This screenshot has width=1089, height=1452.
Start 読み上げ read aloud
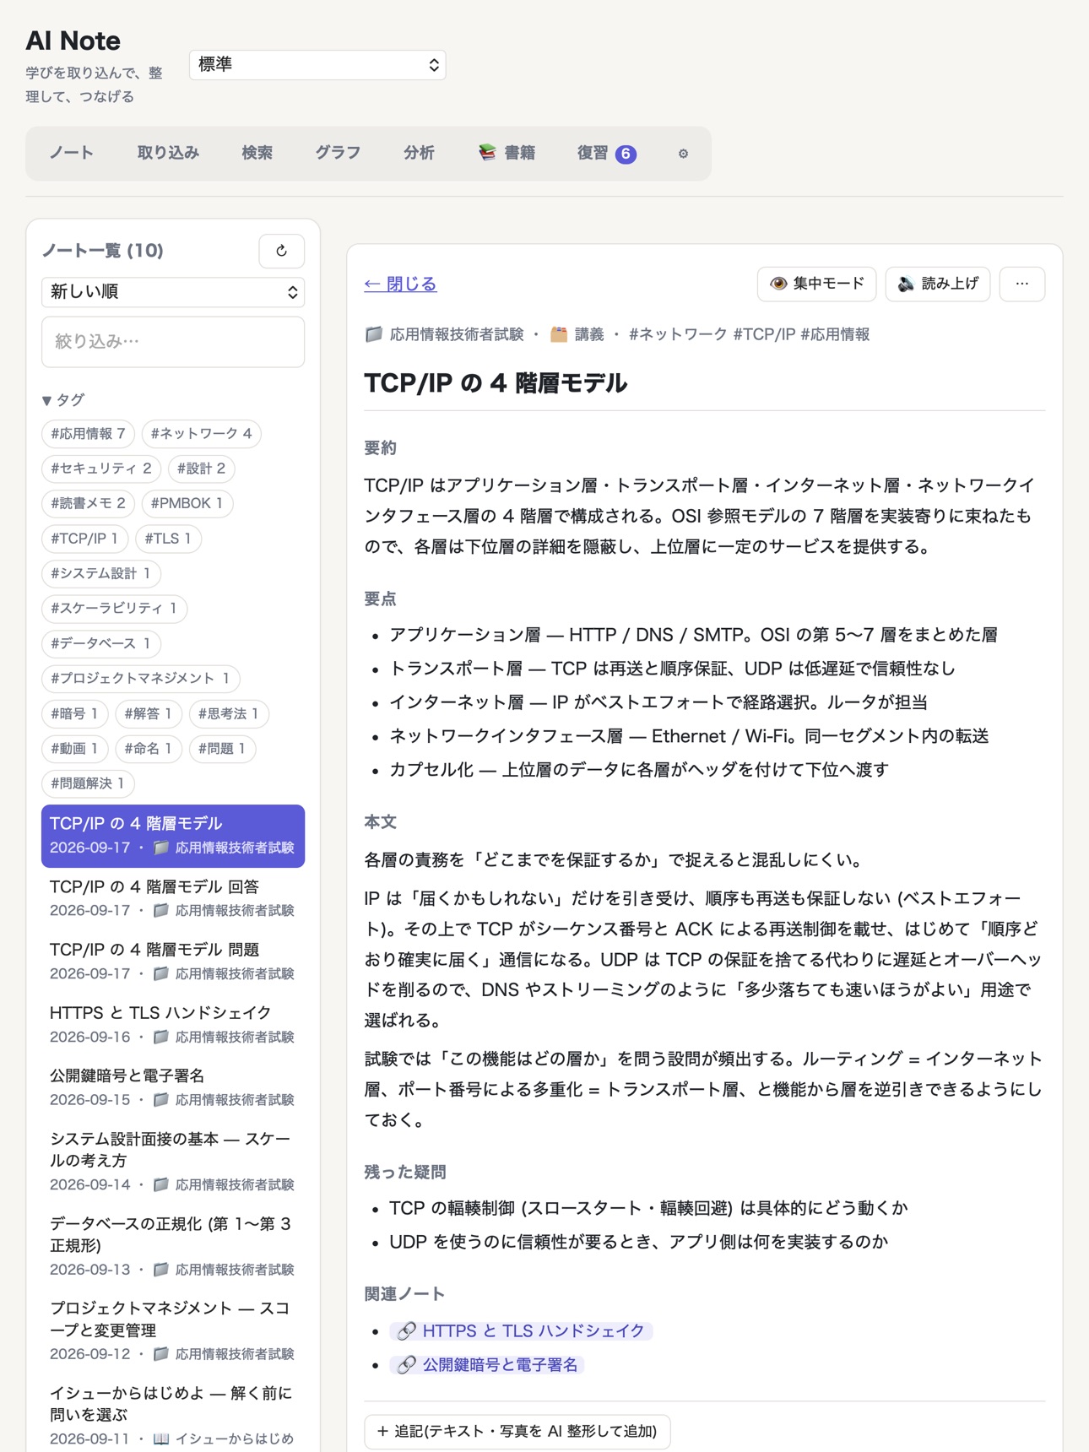tap(937, 284)
